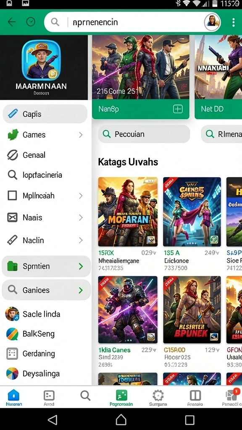Expand the Spmtien green chevron
242x430 pixels.
point(81,266)
